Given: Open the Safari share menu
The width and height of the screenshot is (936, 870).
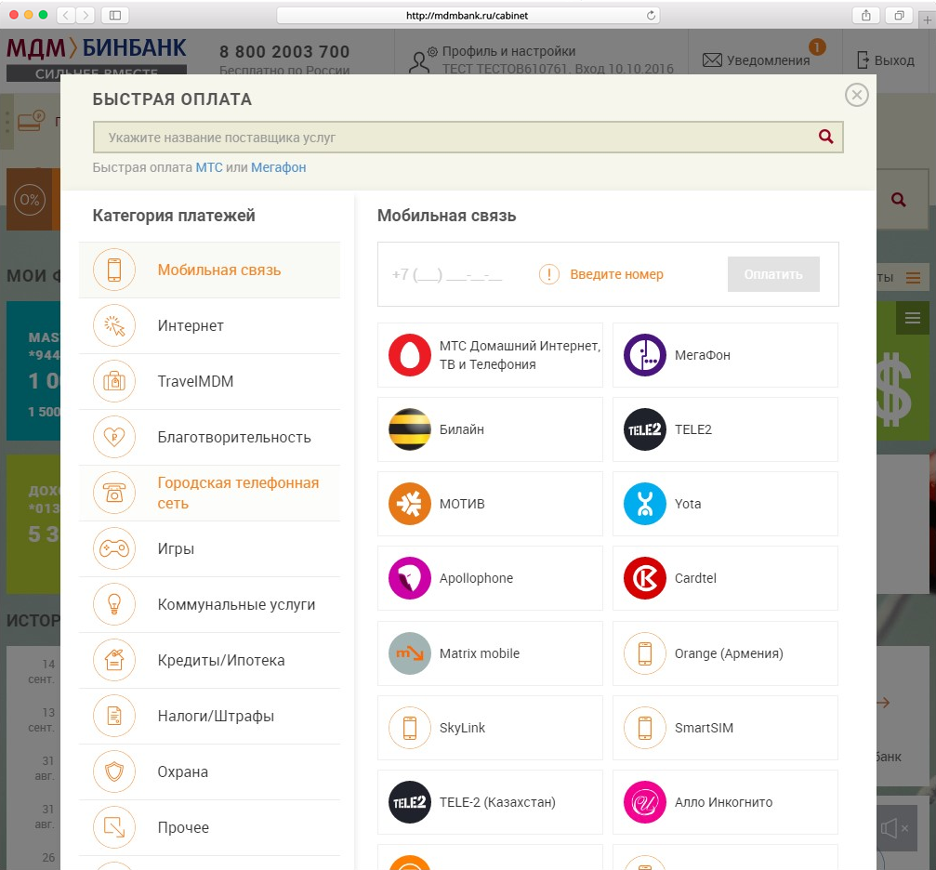Looking at the screenshot, I should [x=865, y=16].
